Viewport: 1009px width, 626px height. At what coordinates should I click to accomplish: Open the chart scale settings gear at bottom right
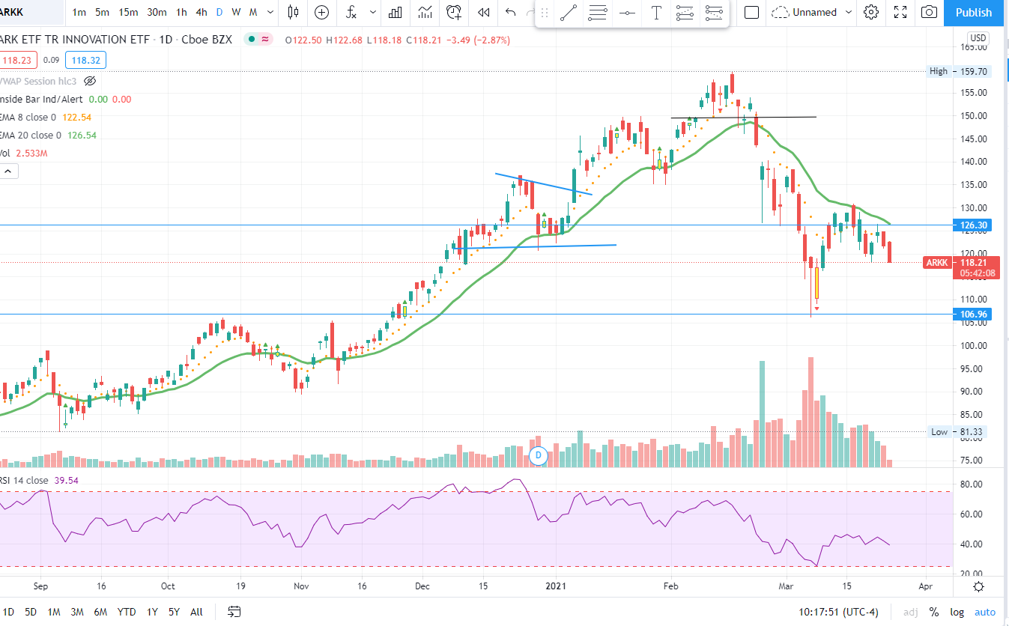pyautogui.click(x=979, y=586)
